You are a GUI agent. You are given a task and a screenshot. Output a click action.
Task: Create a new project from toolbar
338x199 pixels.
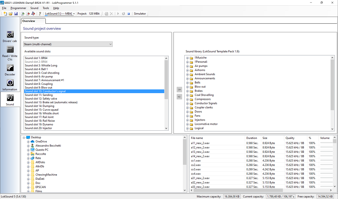pyautogui.click(x=5, y=14)
